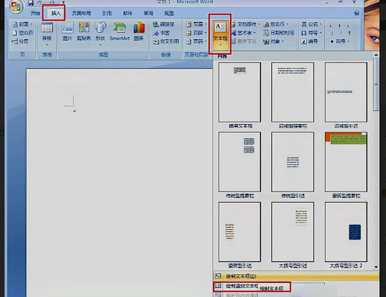This screenshot has width=386, height=297.
Task: Open the Office Button menu
Action: 16,6
